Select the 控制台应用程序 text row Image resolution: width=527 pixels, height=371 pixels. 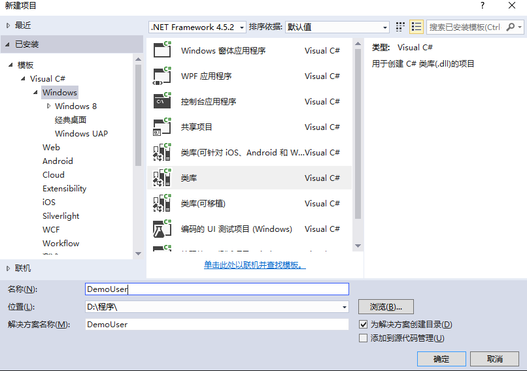point(249,101)
